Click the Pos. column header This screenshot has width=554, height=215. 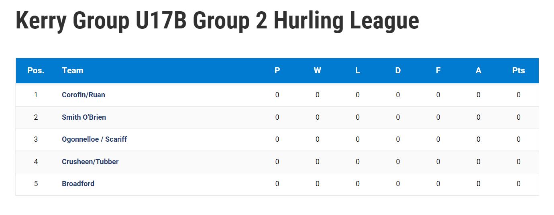tap(36, 70)
